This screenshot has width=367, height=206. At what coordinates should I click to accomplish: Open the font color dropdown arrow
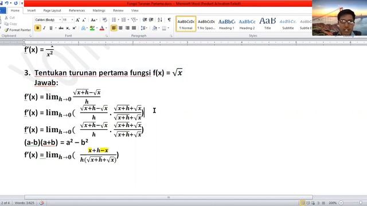pos(106,28)
